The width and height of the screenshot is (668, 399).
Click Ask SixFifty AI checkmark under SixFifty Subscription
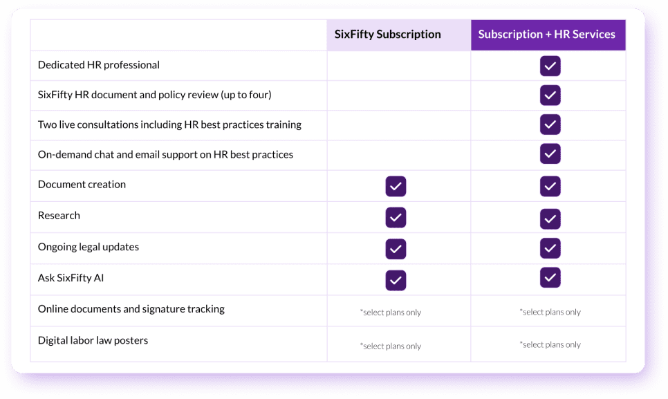click(x=396, y=280)
